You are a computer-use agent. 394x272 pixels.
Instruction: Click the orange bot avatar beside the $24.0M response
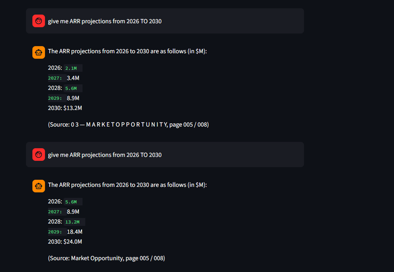point(39,186)
